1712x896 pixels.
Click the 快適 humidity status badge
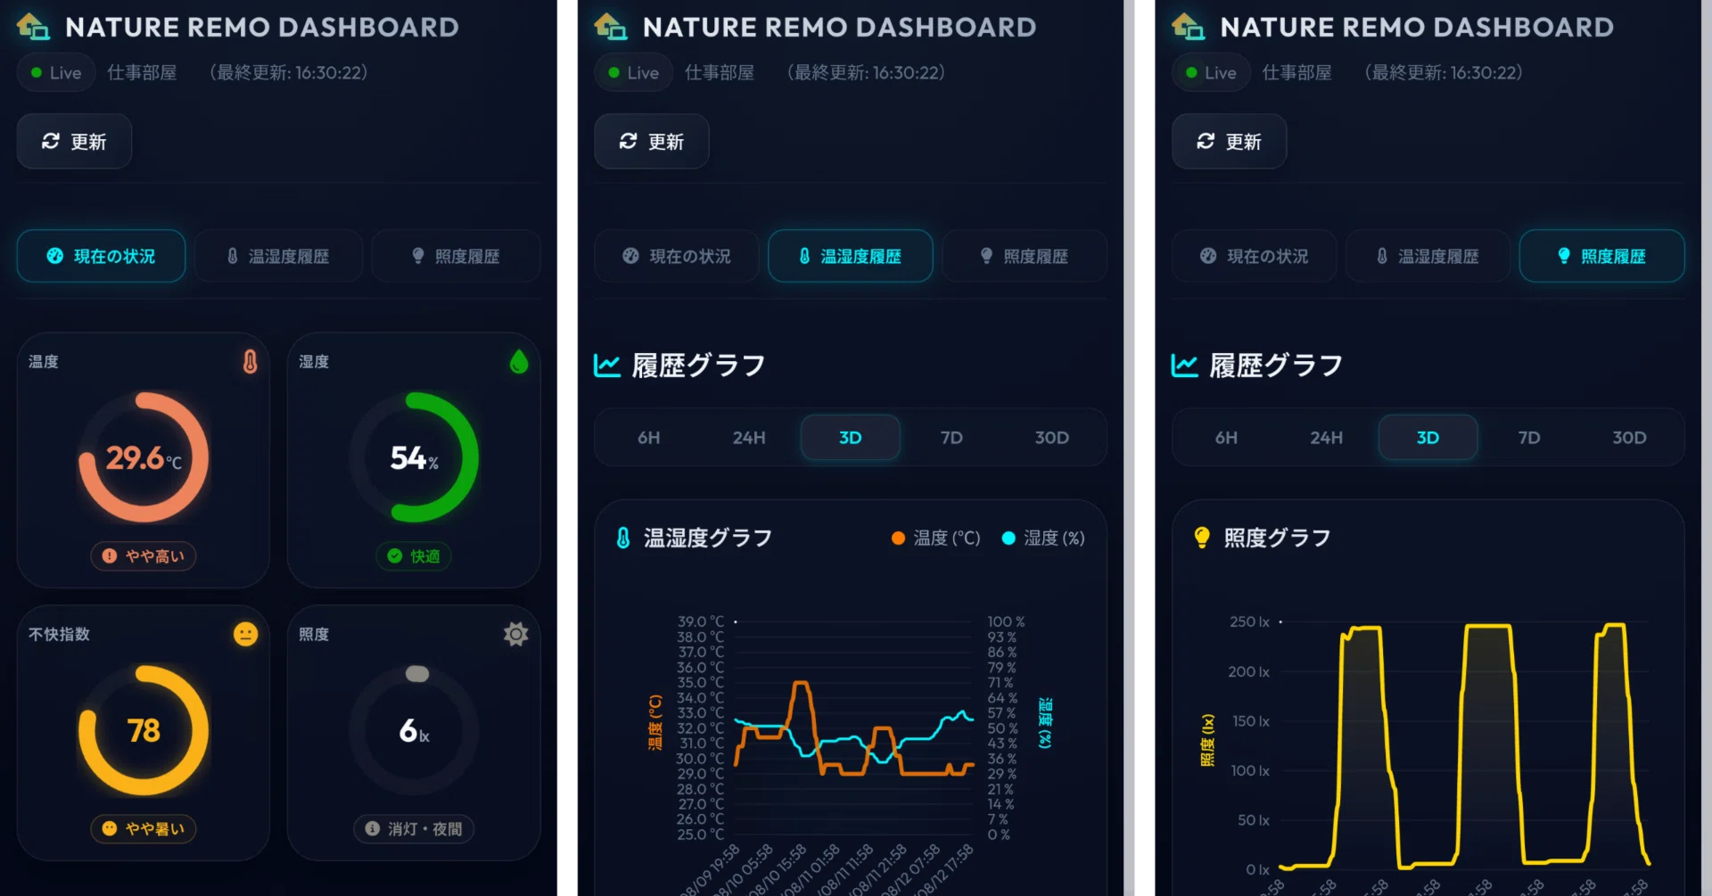click(x=414, y=556)
